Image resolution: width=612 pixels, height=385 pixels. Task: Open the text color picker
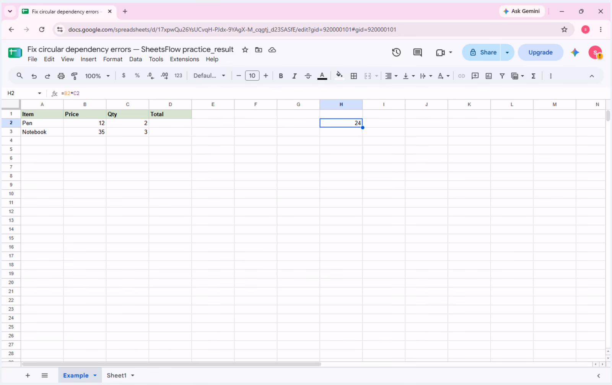coord(322,76)
